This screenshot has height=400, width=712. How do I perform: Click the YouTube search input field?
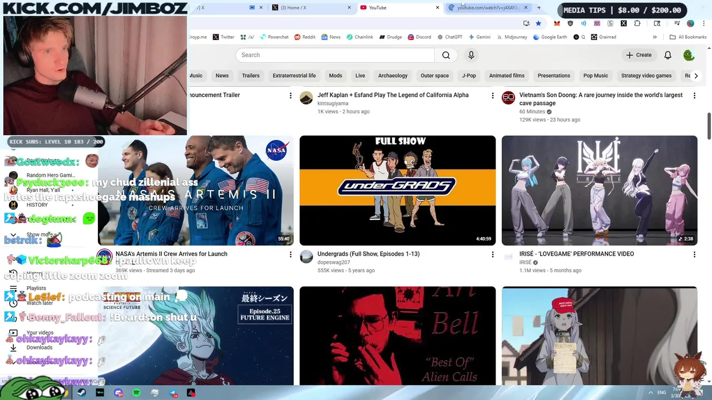pos(335,55)
